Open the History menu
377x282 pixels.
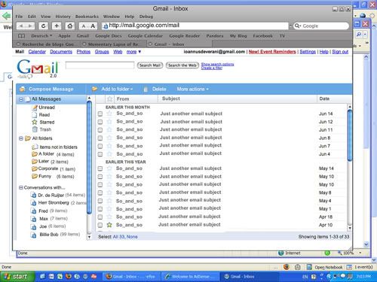coord(63,17)
